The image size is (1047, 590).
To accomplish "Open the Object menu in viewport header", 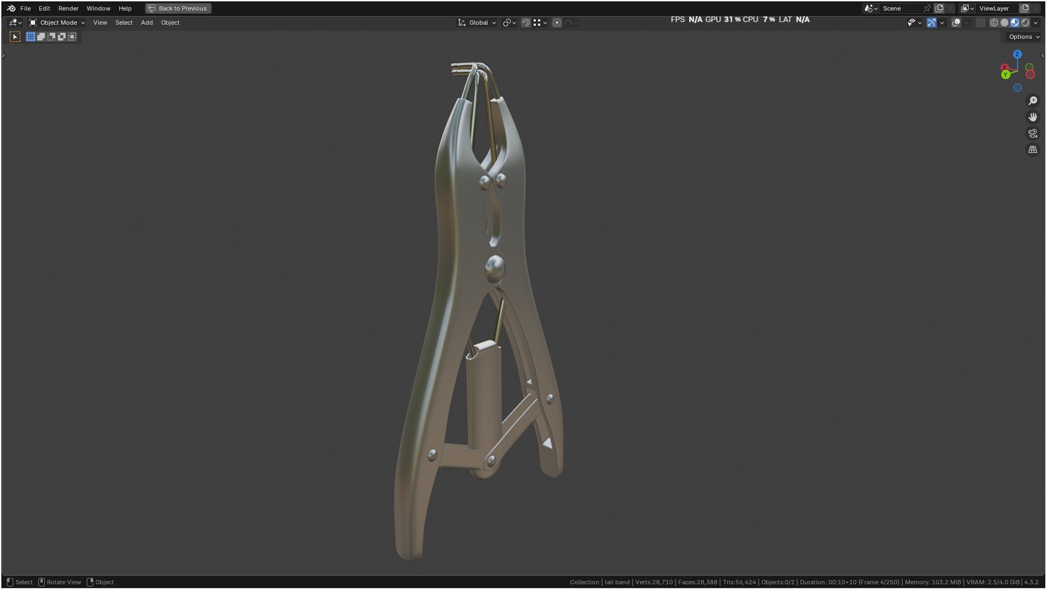I will [x=170, y=22].
